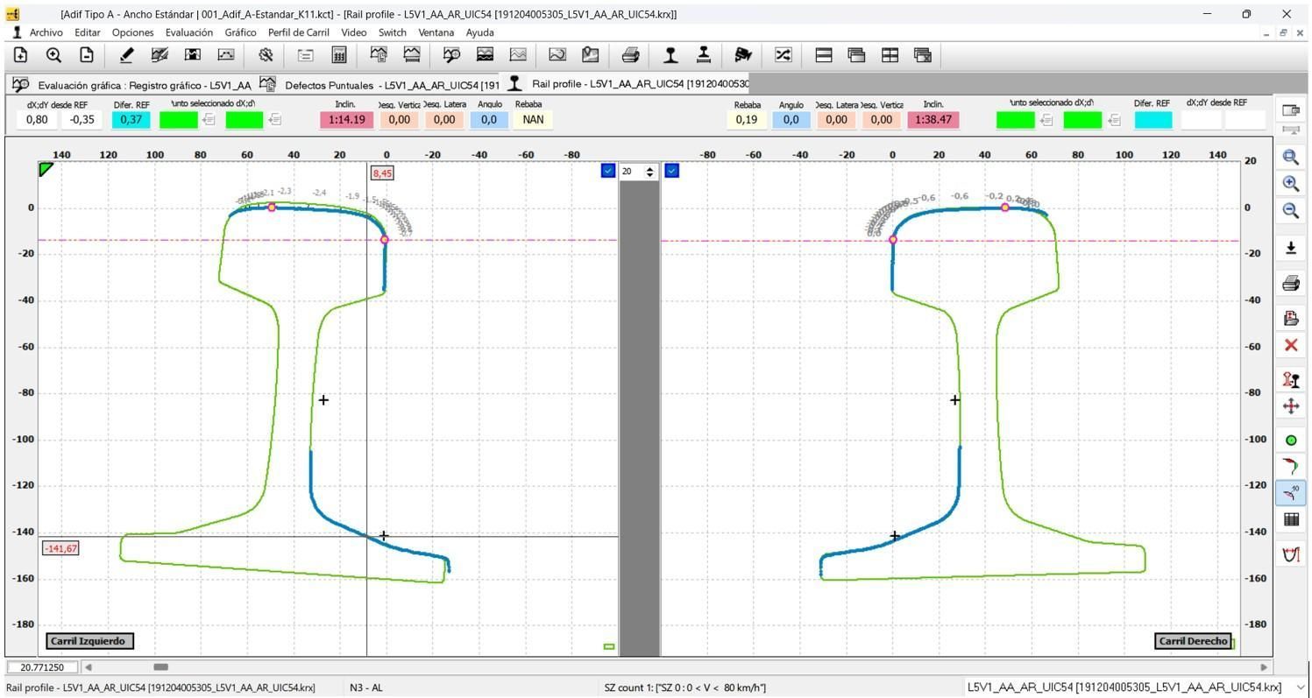Toggle the wear profile 10 overlay button
This screenshot has height=698, width=1312.
coord(1290,493)
